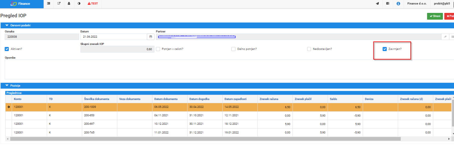Collapse the Pozicije section
Image resolution: width=454 pixels, height=145 pixels.
click(7, 85)
